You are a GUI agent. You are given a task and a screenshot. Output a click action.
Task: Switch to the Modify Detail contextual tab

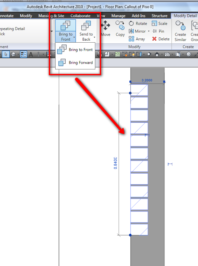(x=185, y=16)
